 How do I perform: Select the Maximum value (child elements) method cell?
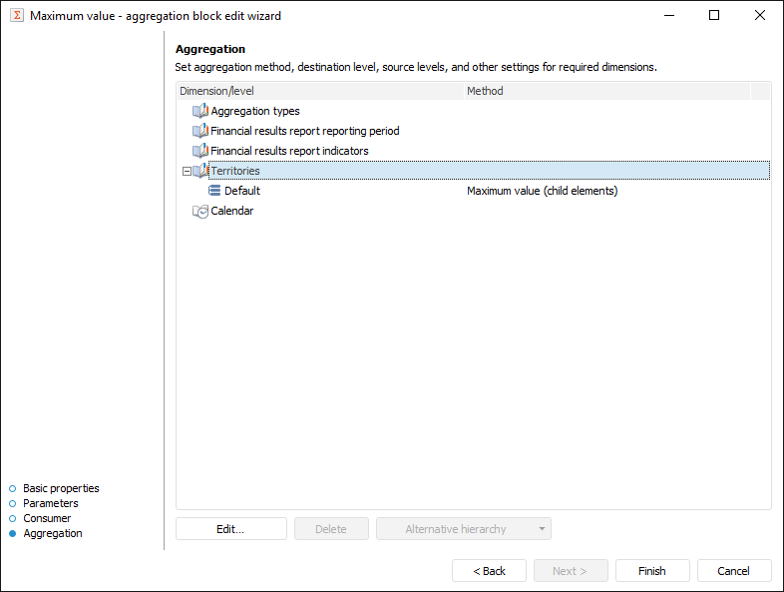click(x=542, y=191)
